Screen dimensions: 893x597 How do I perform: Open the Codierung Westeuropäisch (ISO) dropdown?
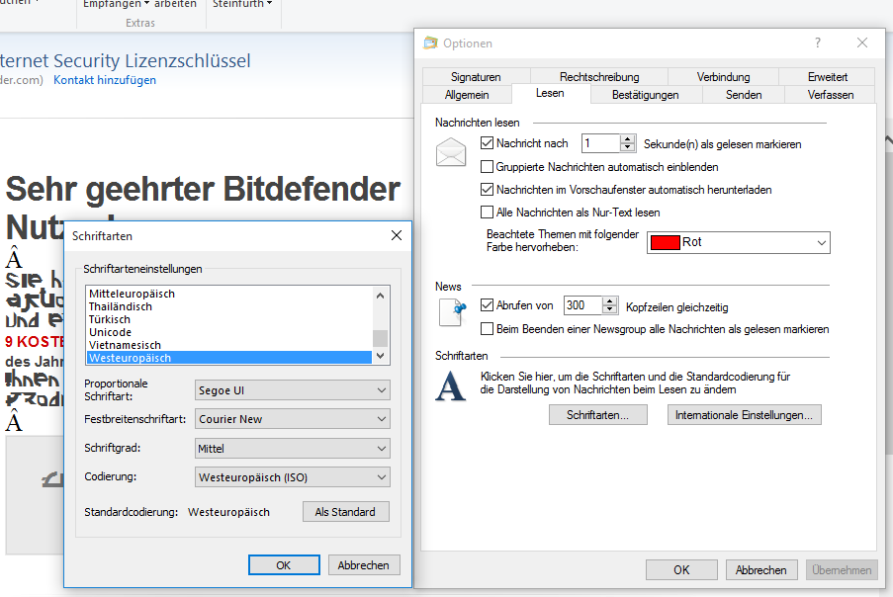click(292, 477)
